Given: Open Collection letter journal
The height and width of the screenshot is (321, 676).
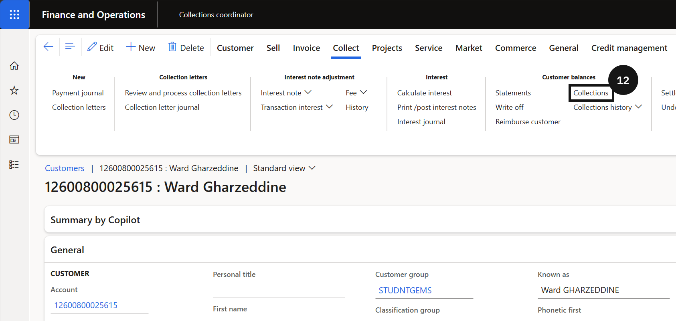Looking at the screenshot, I should click(x=162, y=107).
